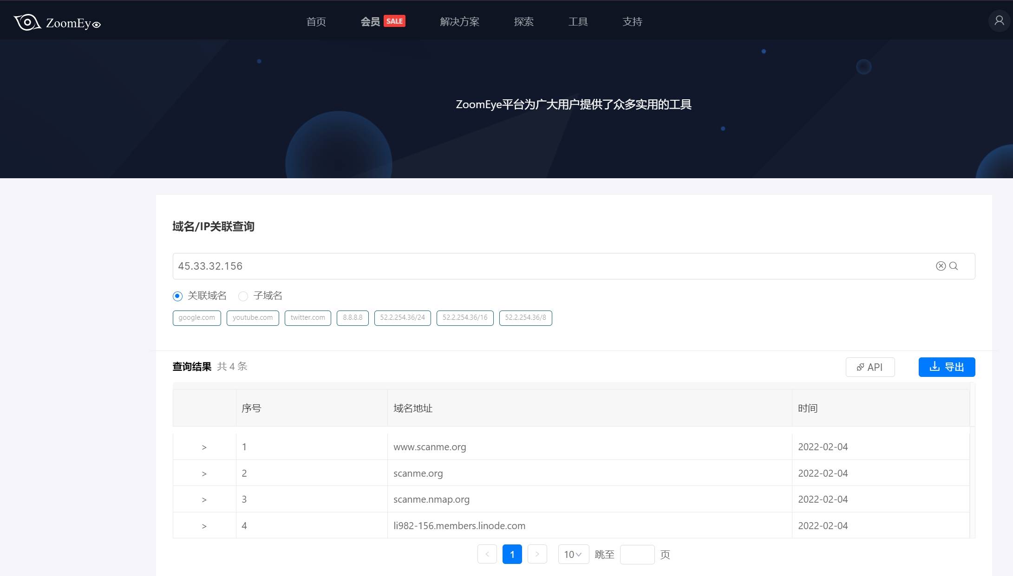This screenshot has height=576, width=1013.
Task: Select the 关联域名 radio button
Action: (x=177, y=296)
